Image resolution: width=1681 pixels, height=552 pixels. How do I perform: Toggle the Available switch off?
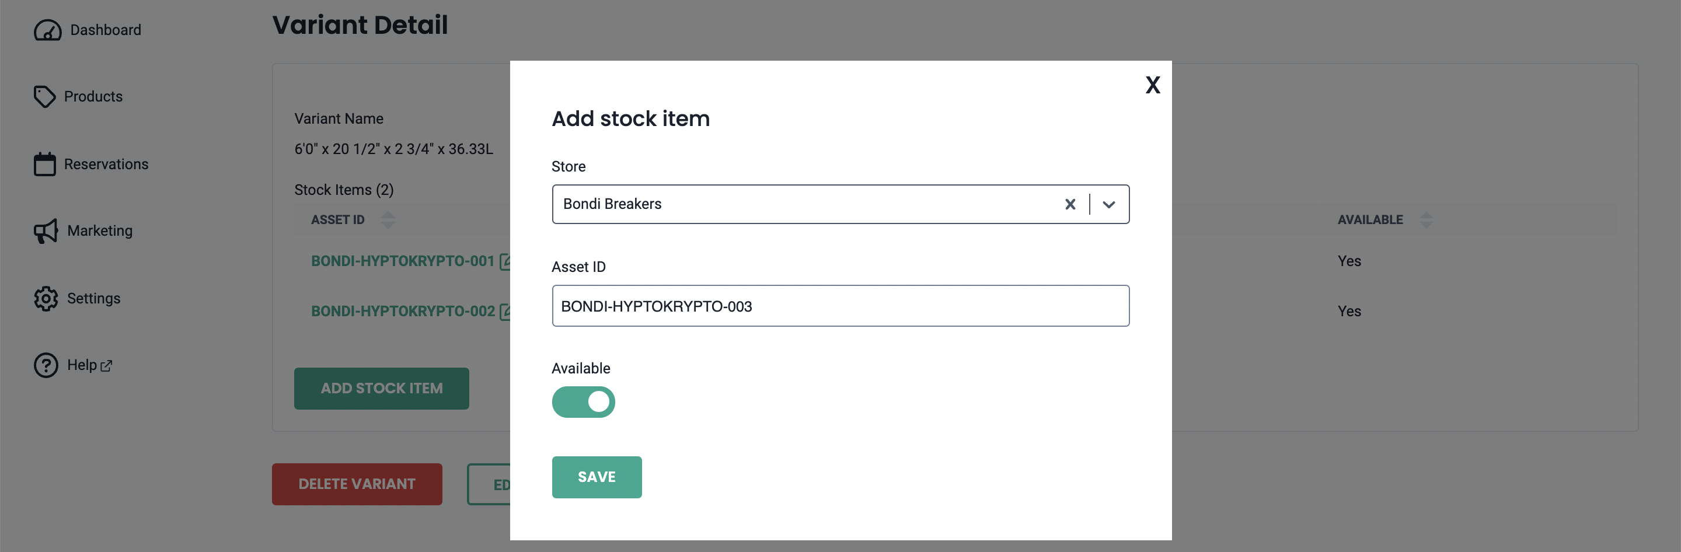pyautogui.click(x=583, y=402)
